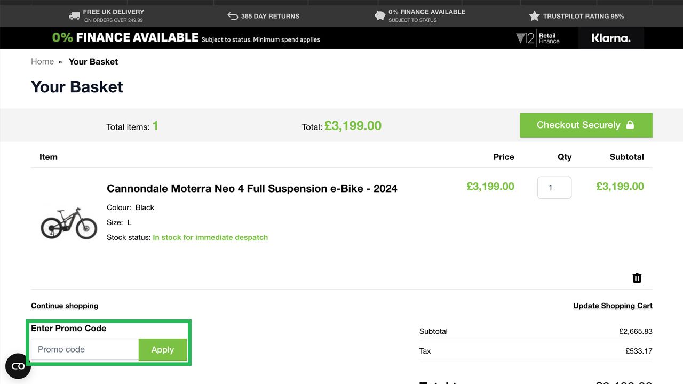The height and width of the screenshot is (384, 683).
Task: Click Free UK Delivery header text
Action: click(113, 12)
